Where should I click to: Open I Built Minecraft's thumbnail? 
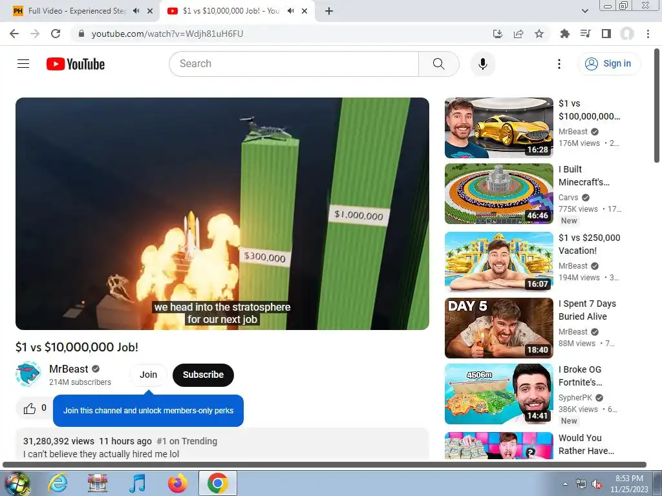tap(498, 194)
